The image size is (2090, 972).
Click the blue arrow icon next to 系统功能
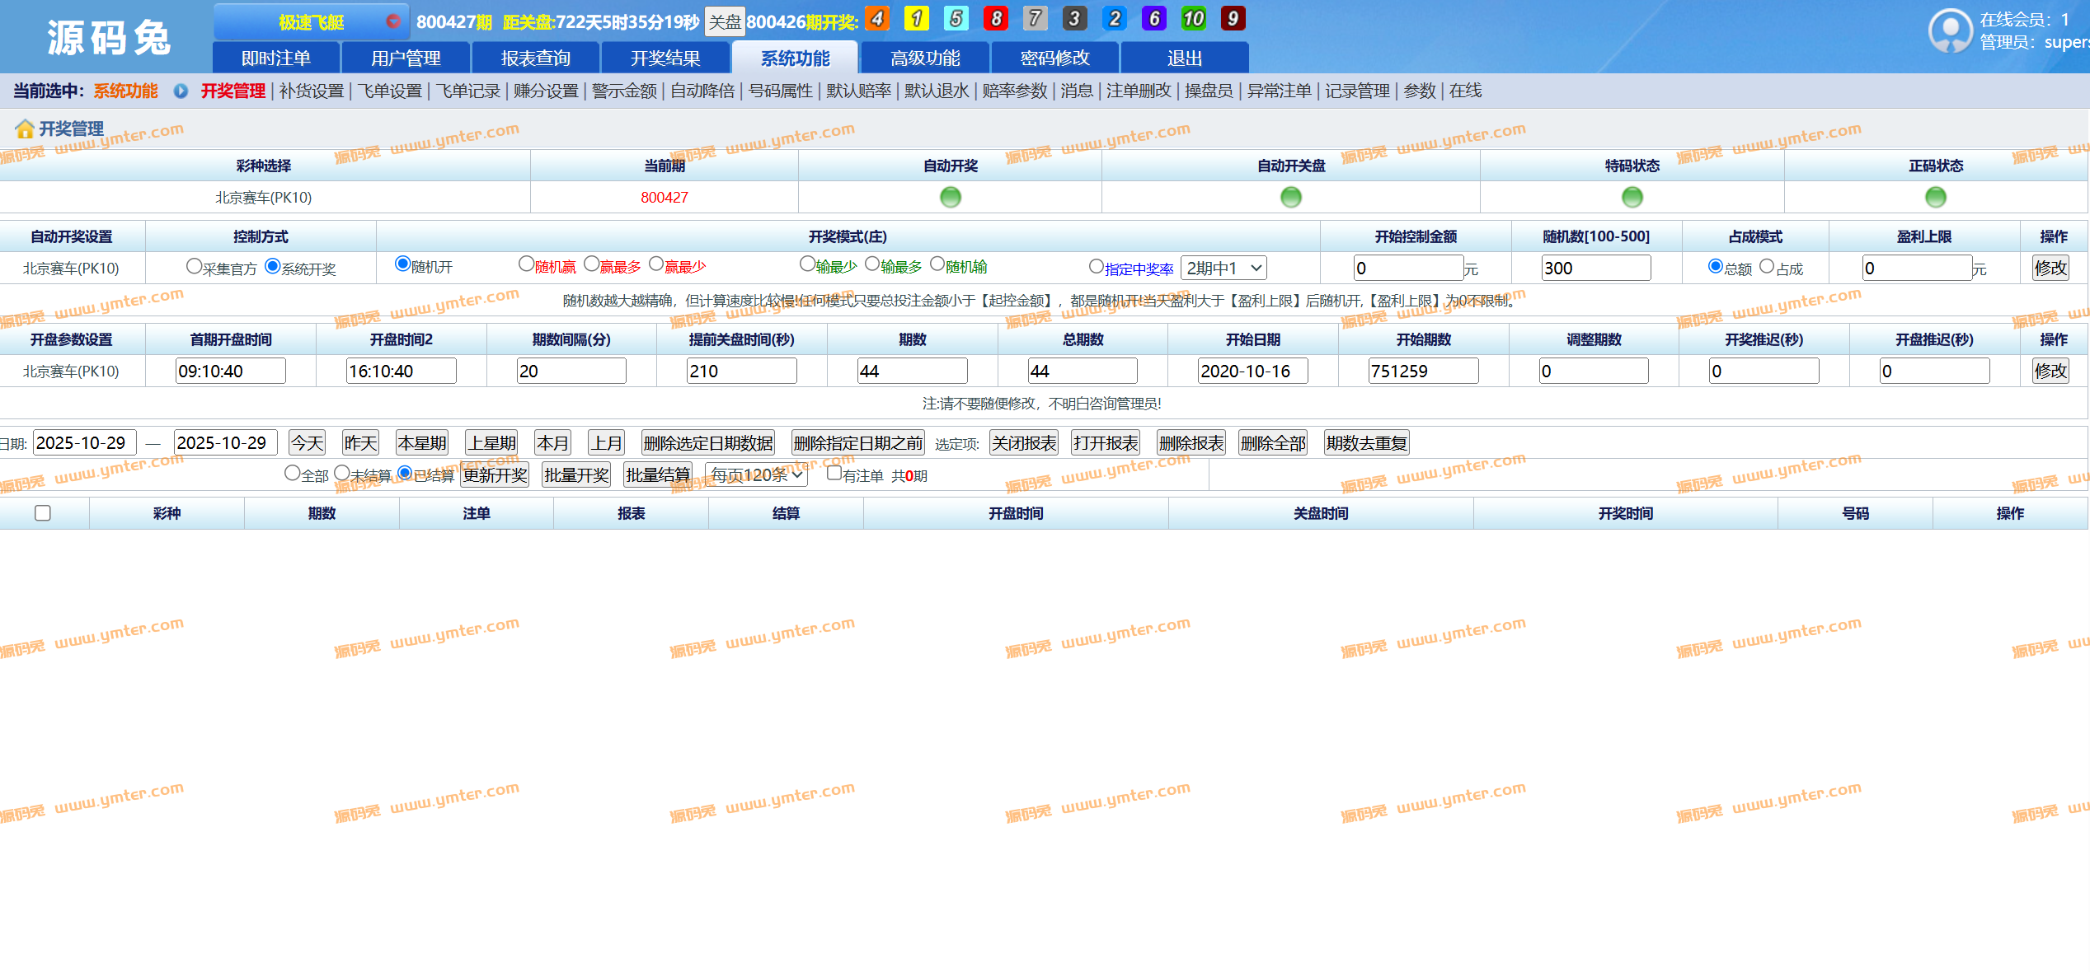click(x=181, y=91)
